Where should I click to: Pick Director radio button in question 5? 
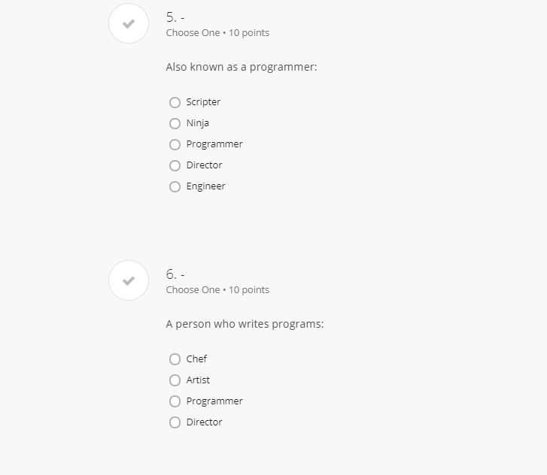(175, 165)
